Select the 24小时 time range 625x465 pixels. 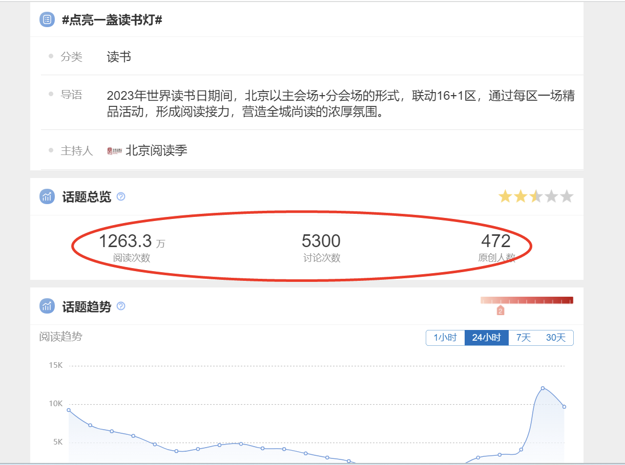click(x=486, y=338)
